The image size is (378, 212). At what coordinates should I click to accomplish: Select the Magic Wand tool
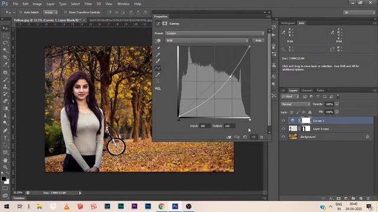point(5,50)
